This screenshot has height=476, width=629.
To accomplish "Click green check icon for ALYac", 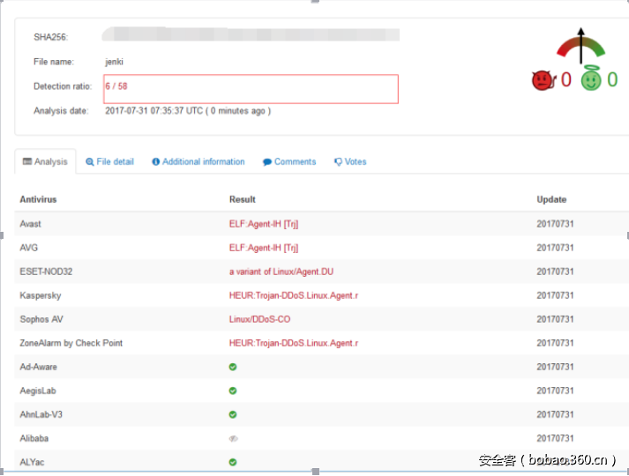I will tap(233, 462).
